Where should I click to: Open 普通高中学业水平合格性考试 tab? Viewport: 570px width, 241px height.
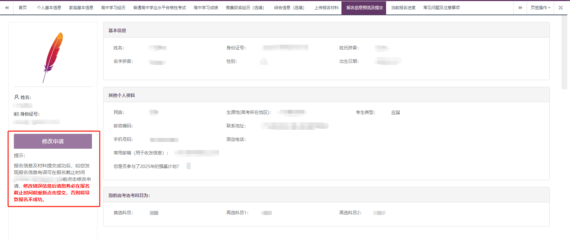click(x=160, y=8)
